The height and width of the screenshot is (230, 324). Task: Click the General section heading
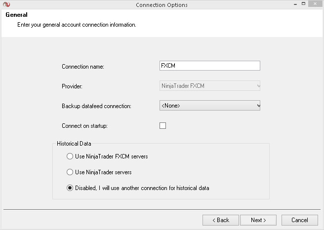click(x=16, y=15)
